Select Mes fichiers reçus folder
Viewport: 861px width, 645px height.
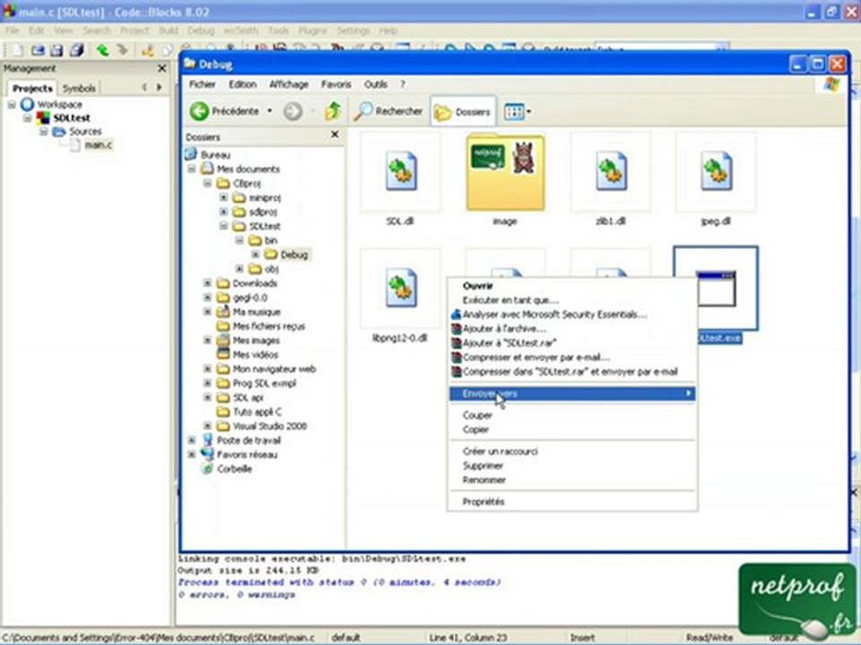tap(269, 326)
